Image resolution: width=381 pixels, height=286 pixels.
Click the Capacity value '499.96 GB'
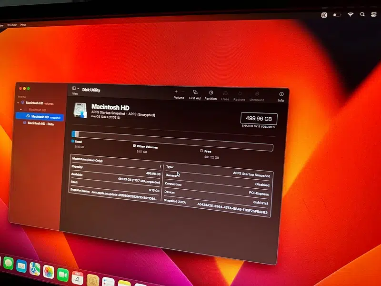coord(153,174)
